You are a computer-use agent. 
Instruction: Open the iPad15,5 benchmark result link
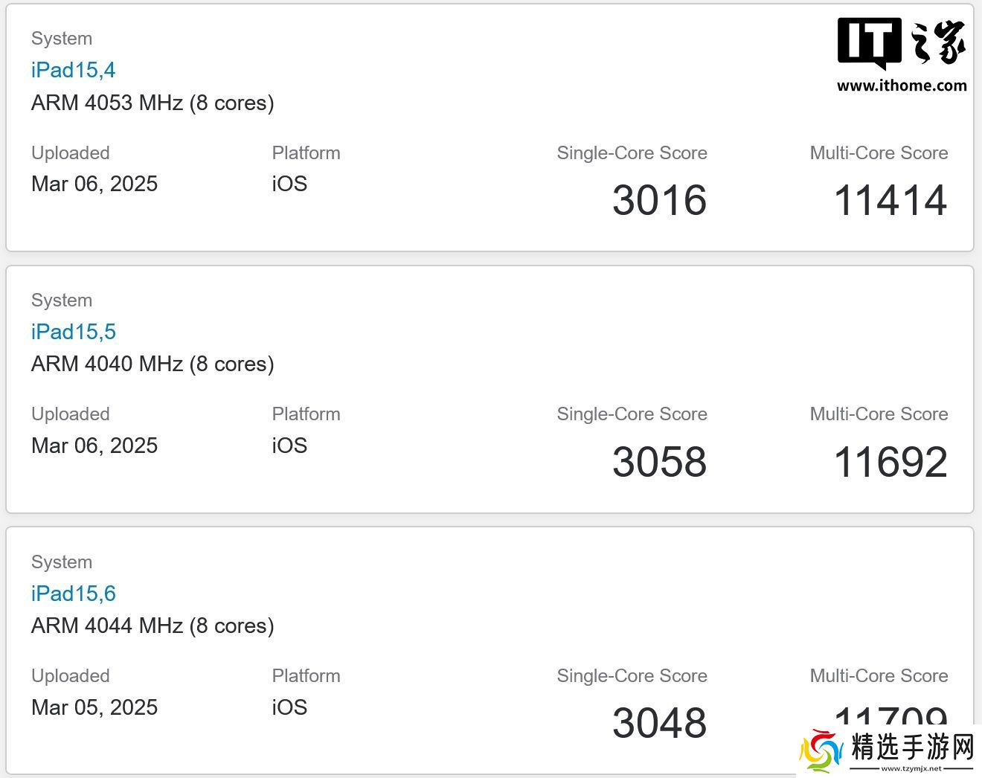tap(73, 332)
